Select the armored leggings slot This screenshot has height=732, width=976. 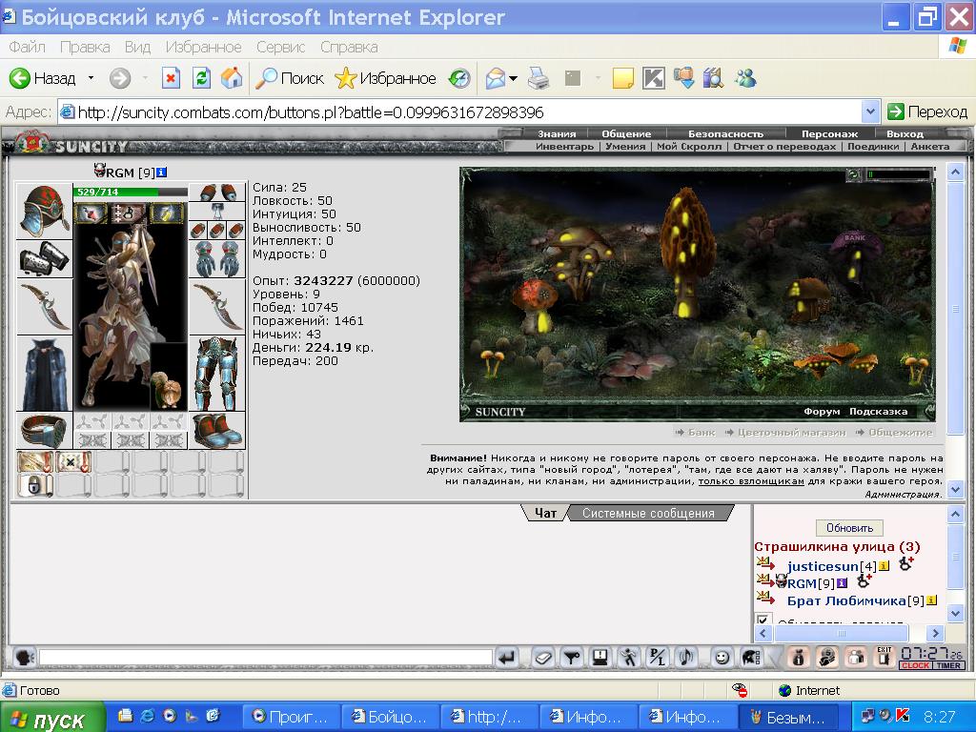[x=217, y=374]
